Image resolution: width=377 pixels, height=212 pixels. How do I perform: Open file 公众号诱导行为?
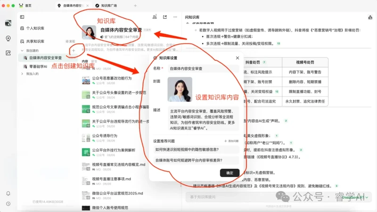(x=105, y=136)
